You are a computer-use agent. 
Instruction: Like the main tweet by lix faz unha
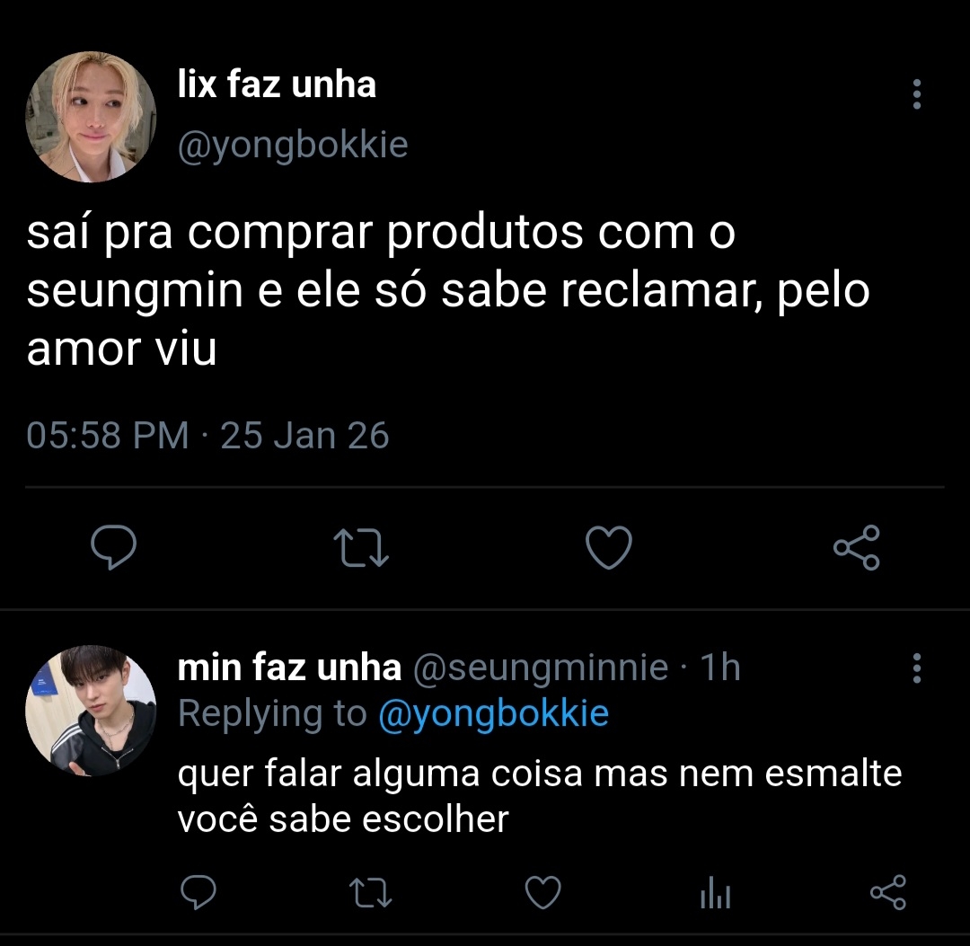(609, 548)
